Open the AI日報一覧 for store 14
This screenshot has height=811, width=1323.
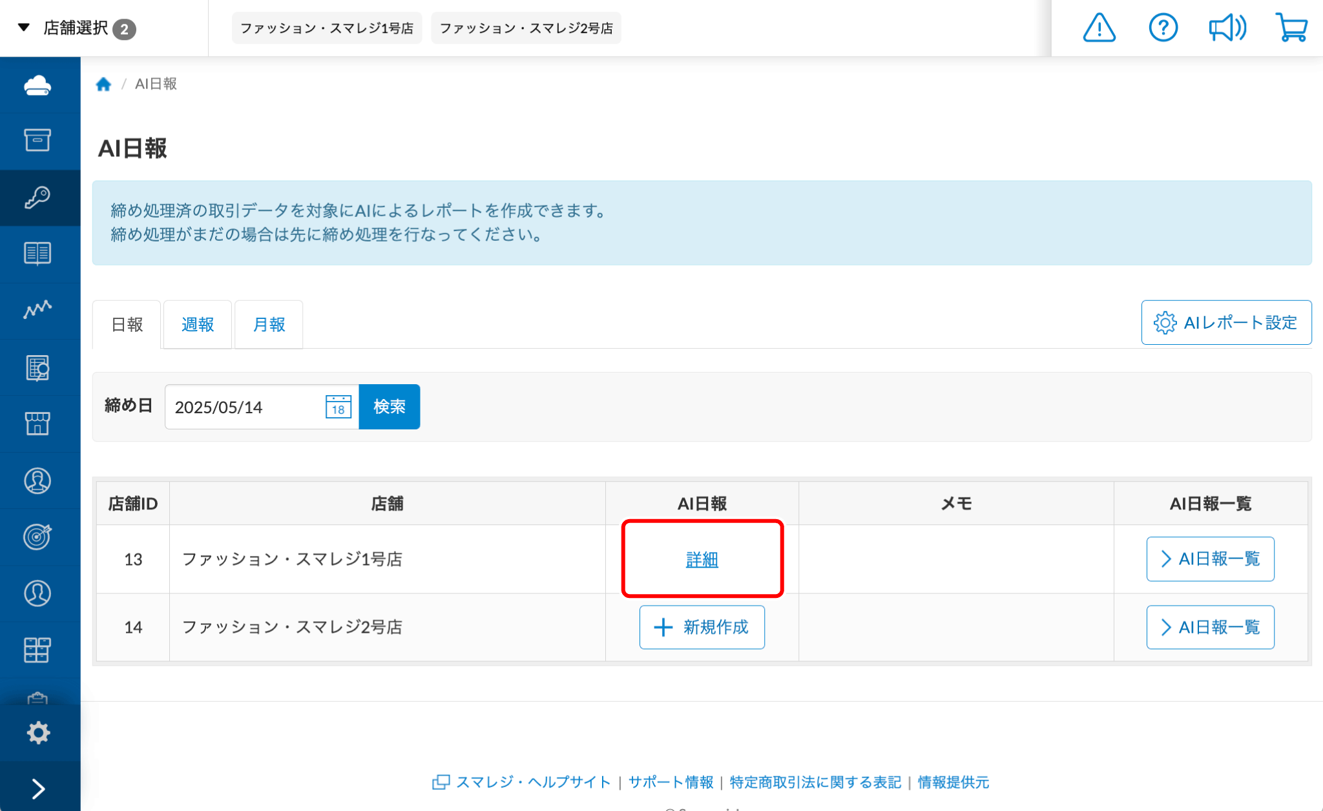click(x=1209, y=627)
